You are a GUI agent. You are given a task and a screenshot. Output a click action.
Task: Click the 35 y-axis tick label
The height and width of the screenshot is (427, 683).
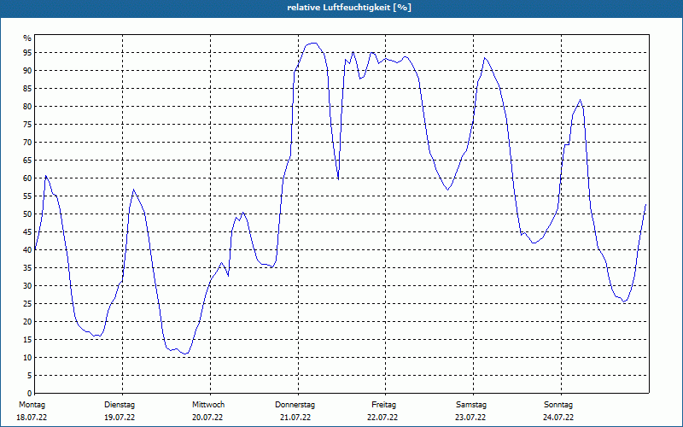pyautogui.click(x=27, y=268)
